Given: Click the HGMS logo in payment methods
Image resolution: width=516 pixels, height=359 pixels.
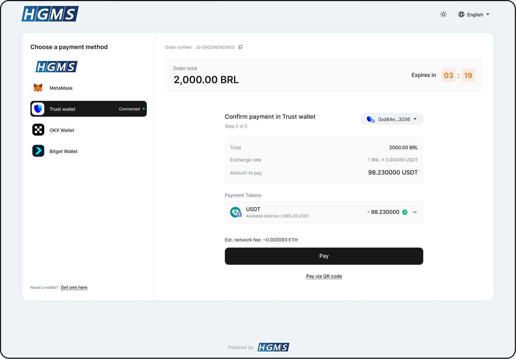Looking at the screenshot, I should tap(56, 67).
